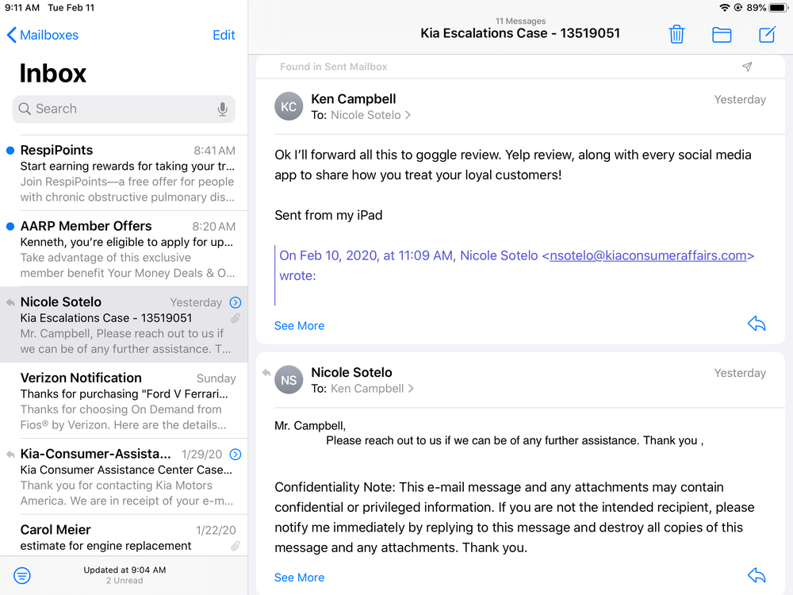This screenshot has width=793, height=595.
Task: Reply using arrow in Ken Campbell's message
Action: tap(757, 324)
